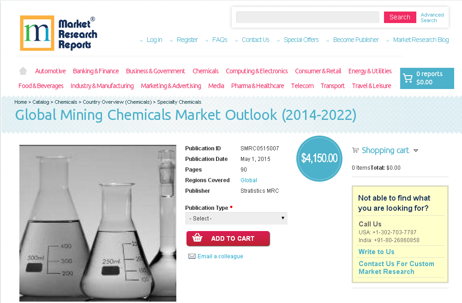Click the $4,150.00 price badge
This screenshot has width=462, height=303.
coord(319,158)
